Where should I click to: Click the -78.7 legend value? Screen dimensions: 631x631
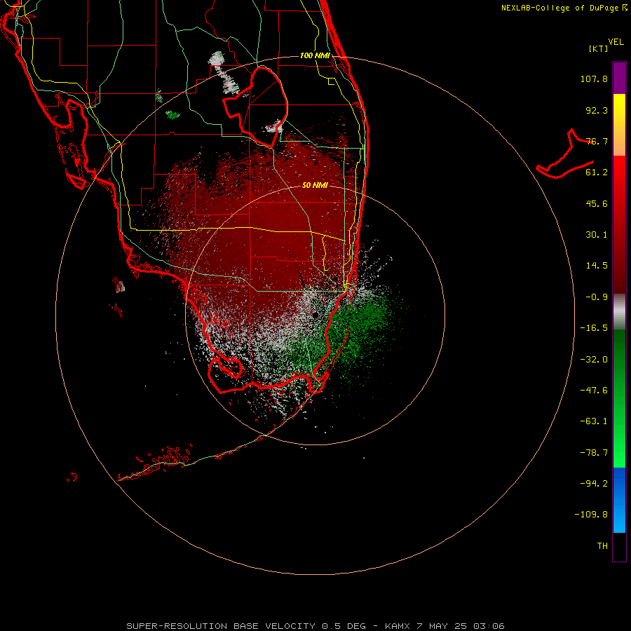[594, 453]
